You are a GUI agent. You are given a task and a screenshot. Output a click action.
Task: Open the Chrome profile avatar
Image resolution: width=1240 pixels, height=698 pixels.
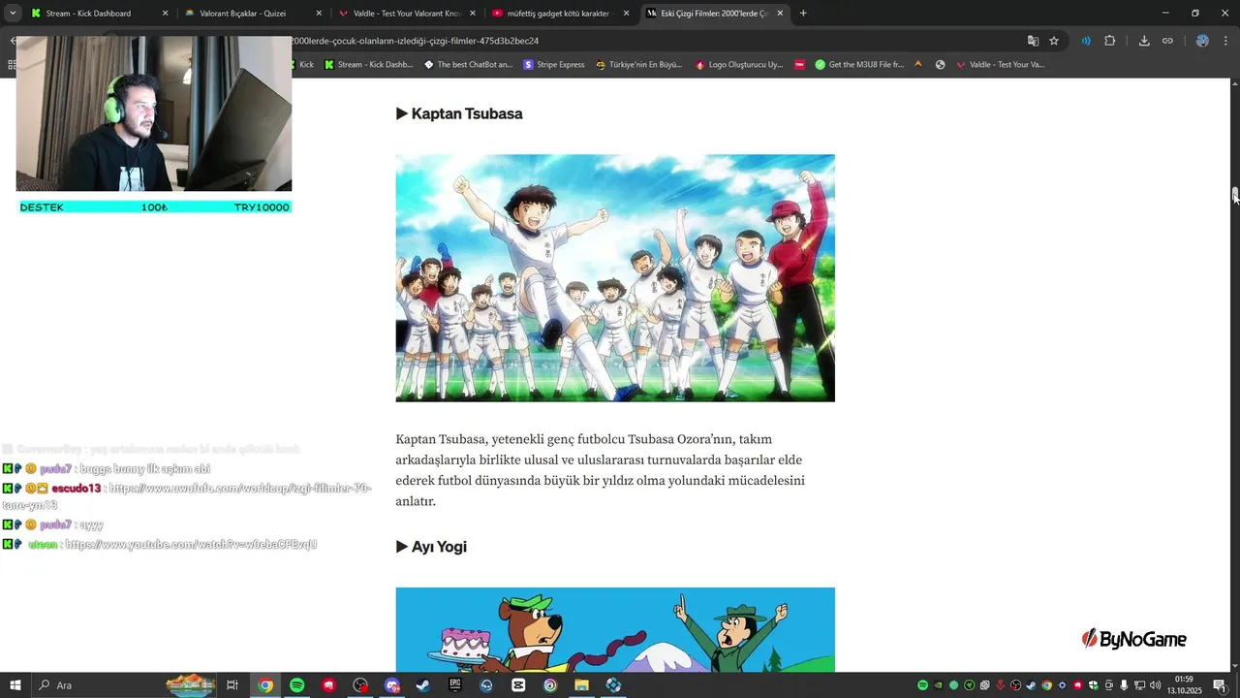(1202, 41)
